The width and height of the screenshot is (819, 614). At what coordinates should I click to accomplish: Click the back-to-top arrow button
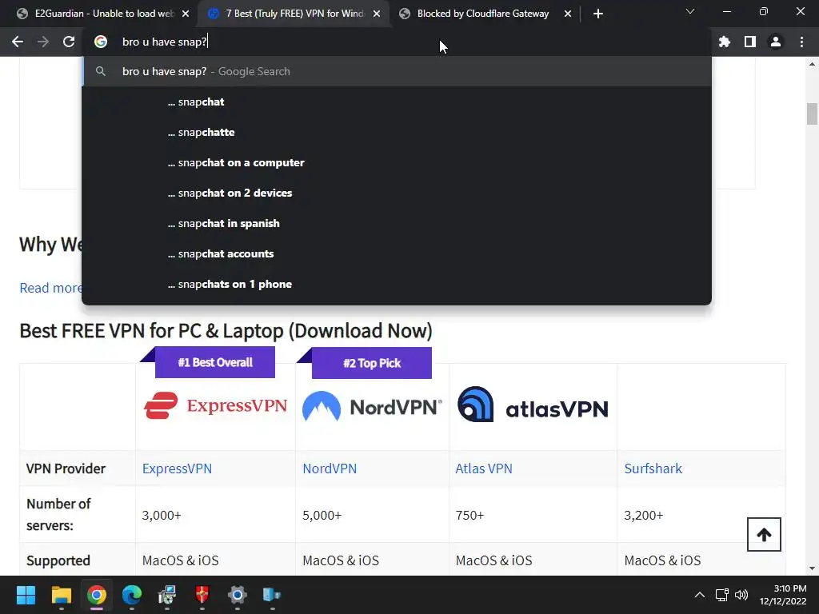764,534
